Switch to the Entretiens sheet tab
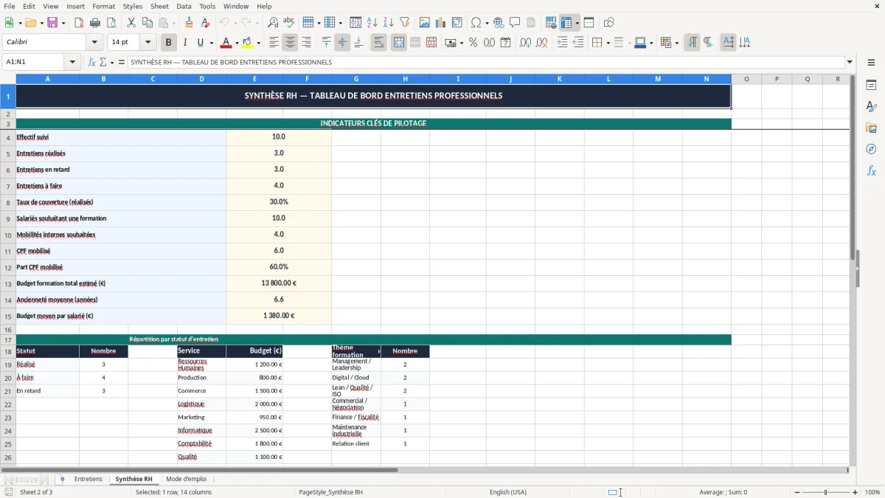 click(x=88, y=479)
